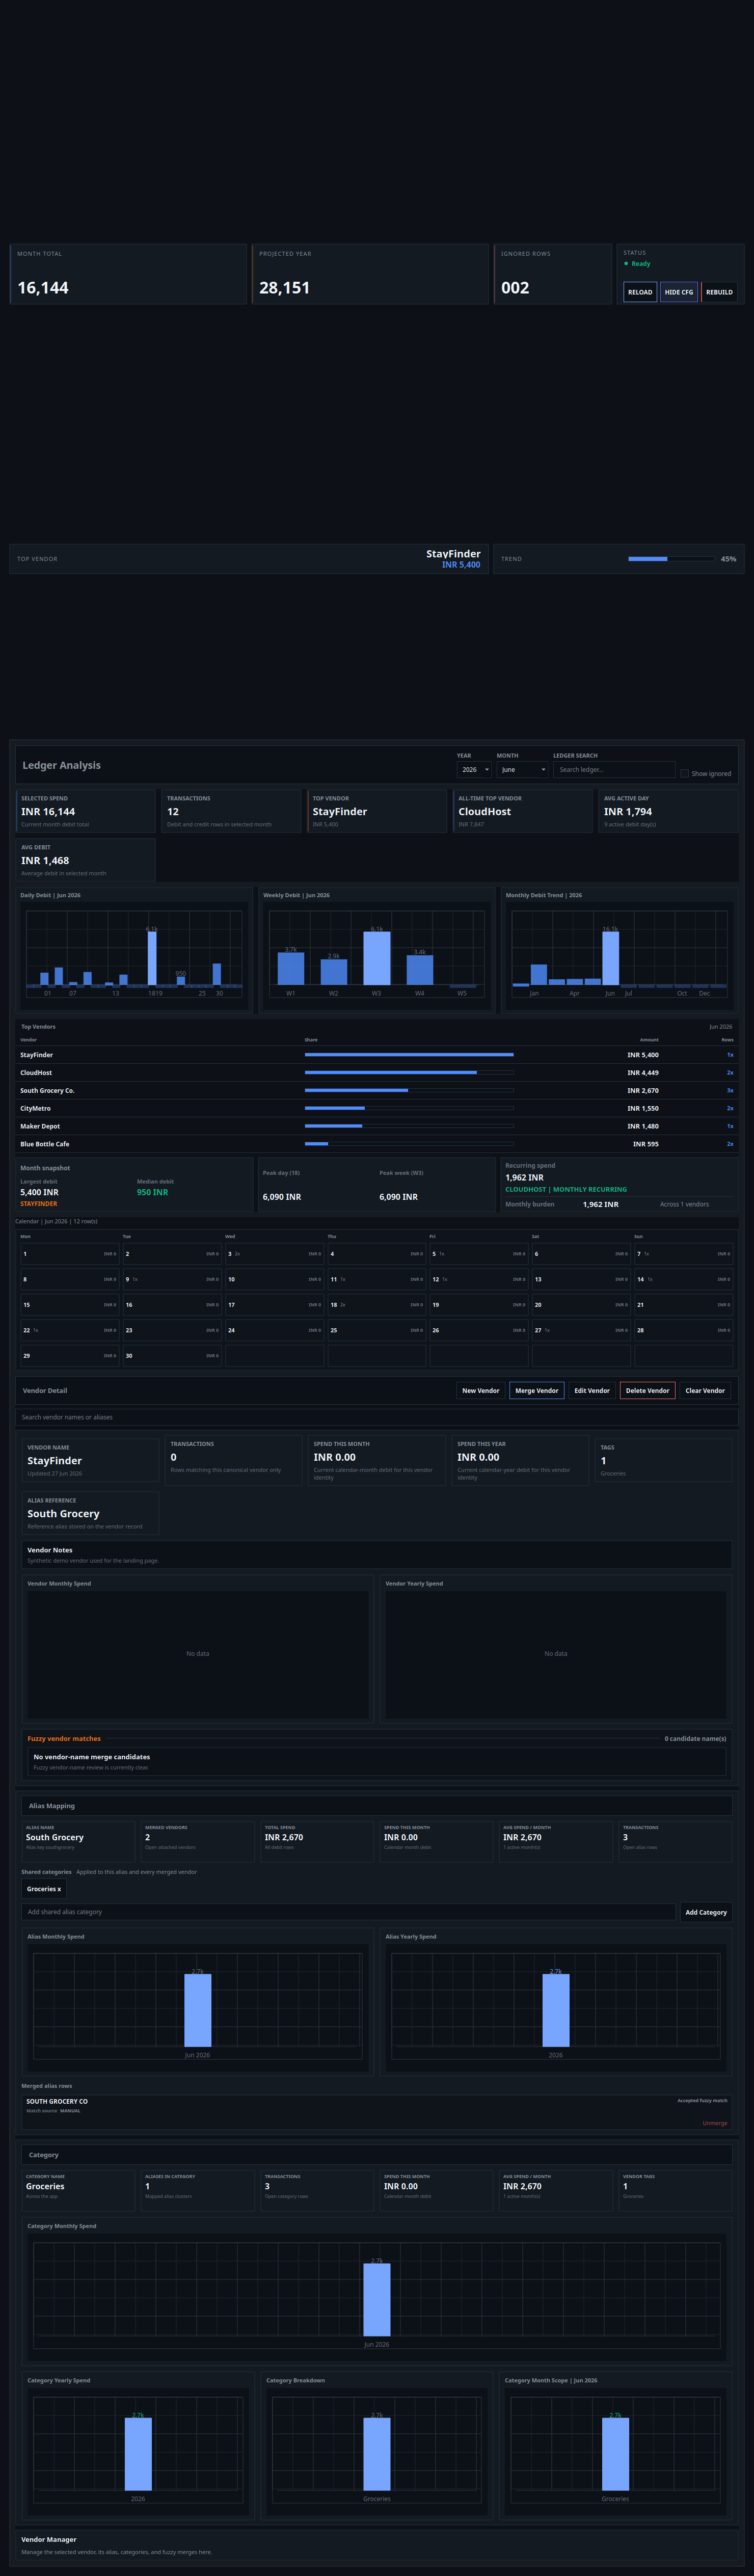Click the HIDE CFG button
This screenshot has width=754, height=2576.
[679, 292]
